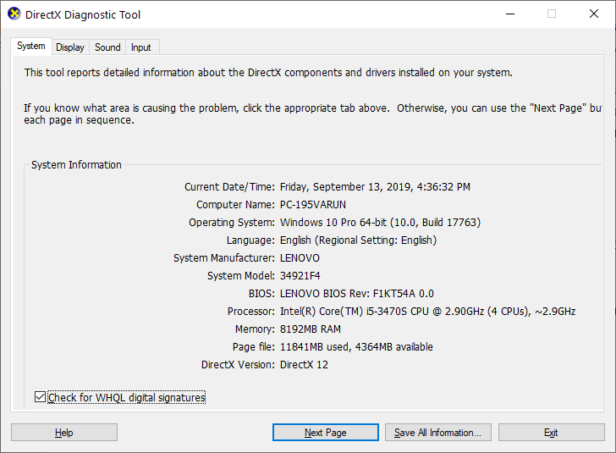Click the LENOVO manufacturer value

point(300,258)
